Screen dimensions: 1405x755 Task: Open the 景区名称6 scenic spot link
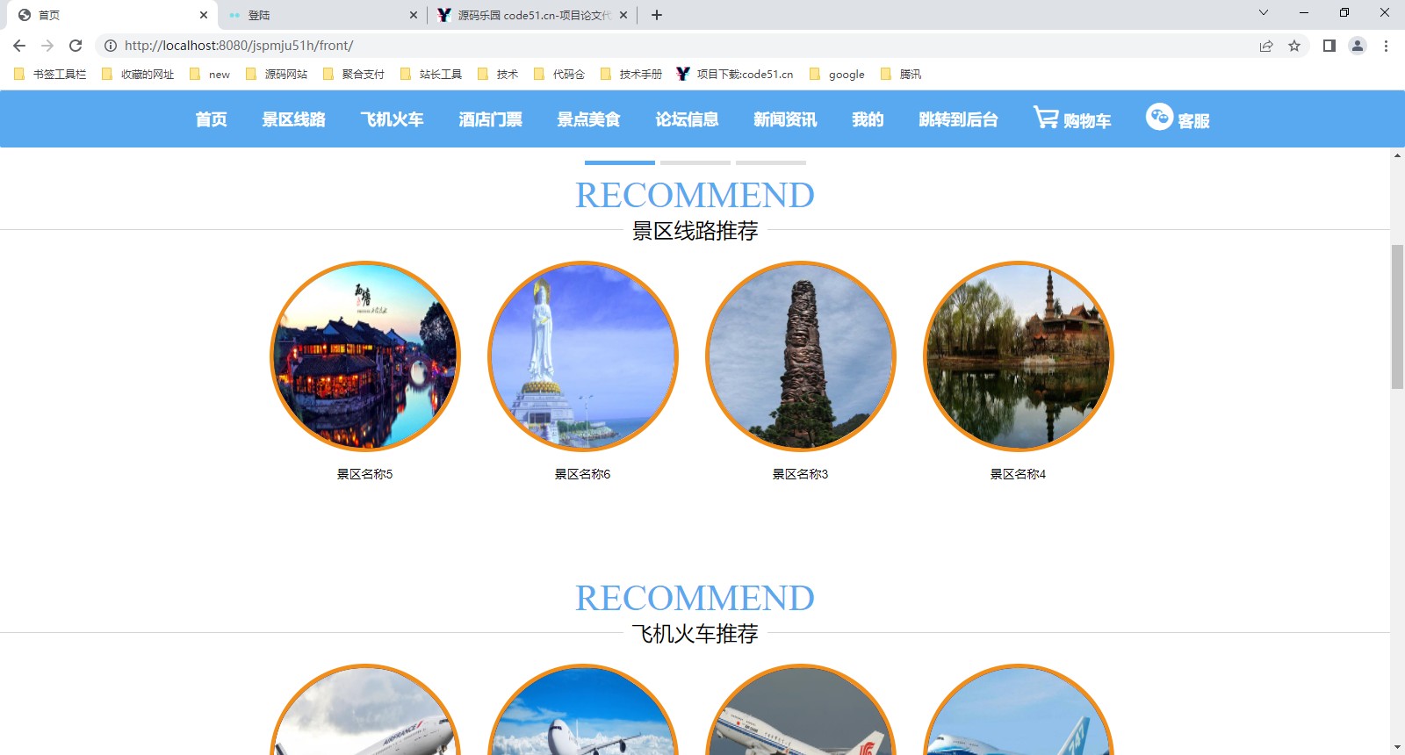(582, 474)
